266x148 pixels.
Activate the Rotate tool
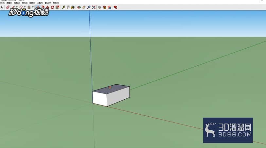pyautogui.click(x=52, y=7)
